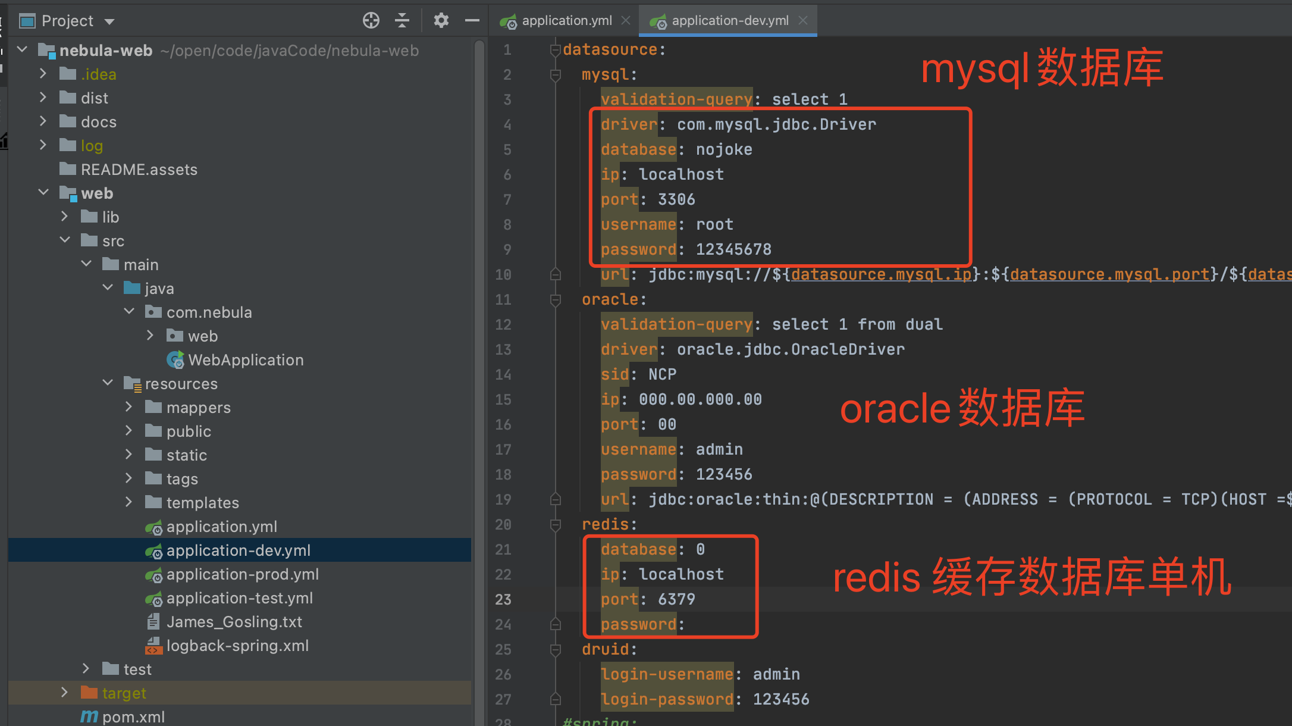This screenshot has width=1292, height=726.
Task: Click the pom.xml Maven file icon
Action: [89, 716]
